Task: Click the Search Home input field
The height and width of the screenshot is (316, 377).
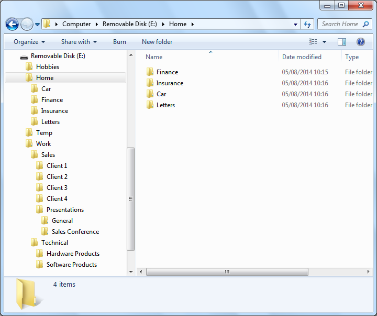Action: pyautogui.click(x=340, y=24)
